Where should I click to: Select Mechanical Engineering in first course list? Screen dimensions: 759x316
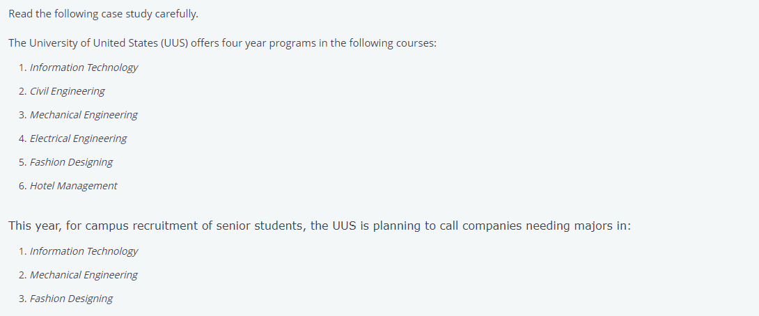click(x=84, y=115)
